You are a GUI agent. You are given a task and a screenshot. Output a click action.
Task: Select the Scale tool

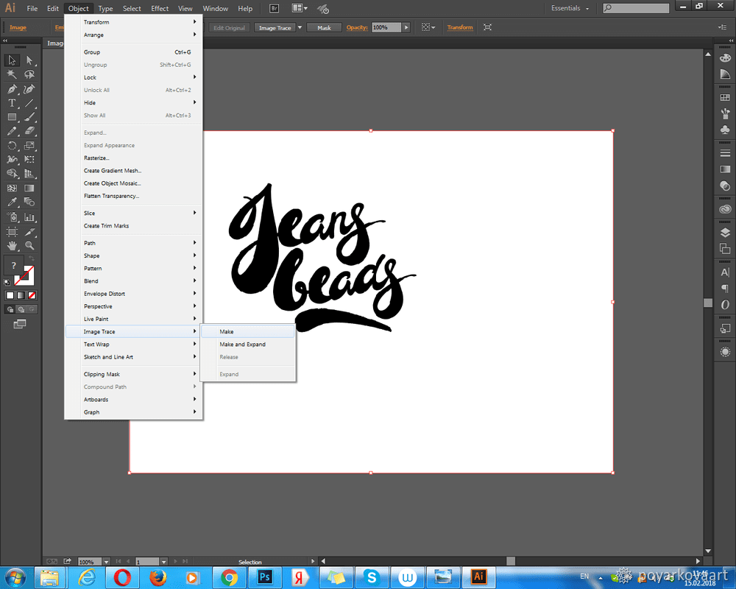coord(29,146)
